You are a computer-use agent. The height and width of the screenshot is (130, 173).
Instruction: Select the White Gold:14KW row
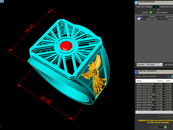click(x=154, y=97)
